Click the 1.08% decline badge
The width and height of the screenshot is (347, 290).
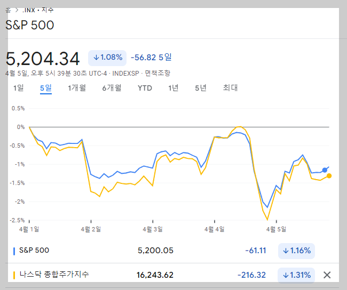point(107,58)
